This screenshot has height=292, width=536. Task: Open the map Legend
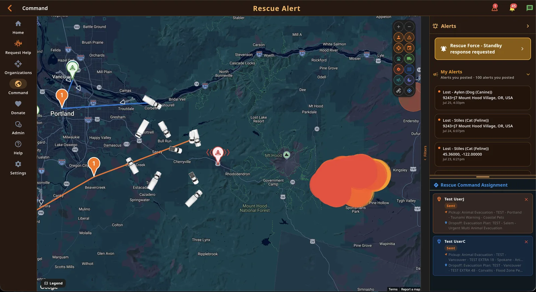(x=53, y=283)
